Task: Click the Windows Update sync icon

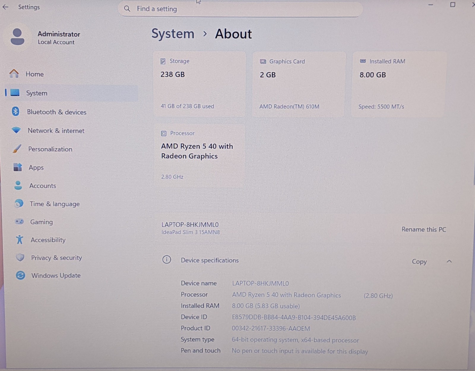Action: coord(20,275)
